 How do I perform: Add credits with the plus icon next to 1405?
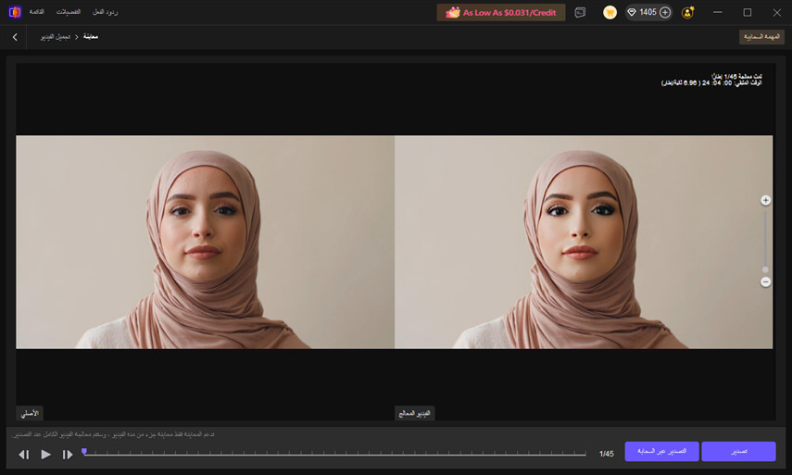tap(665, 12)
